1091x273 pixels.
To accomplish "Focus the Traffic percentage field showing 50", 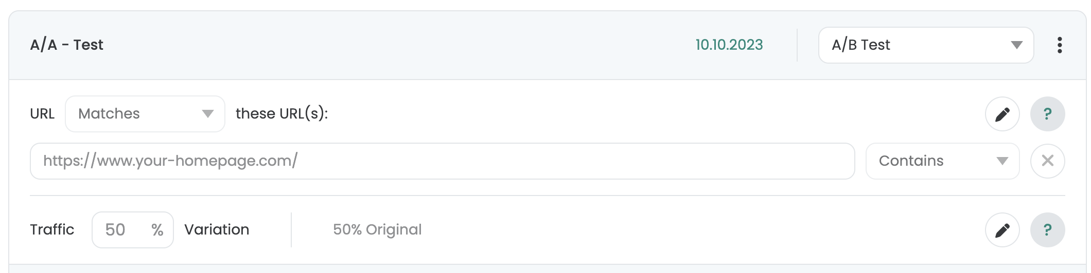I will point(133,230).
